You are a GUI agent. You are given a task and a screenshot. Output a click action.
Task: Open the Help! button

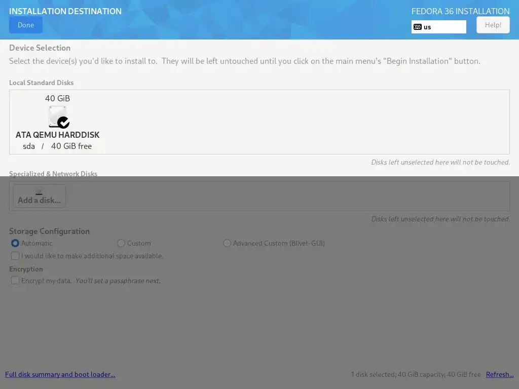tap(493, 25)
